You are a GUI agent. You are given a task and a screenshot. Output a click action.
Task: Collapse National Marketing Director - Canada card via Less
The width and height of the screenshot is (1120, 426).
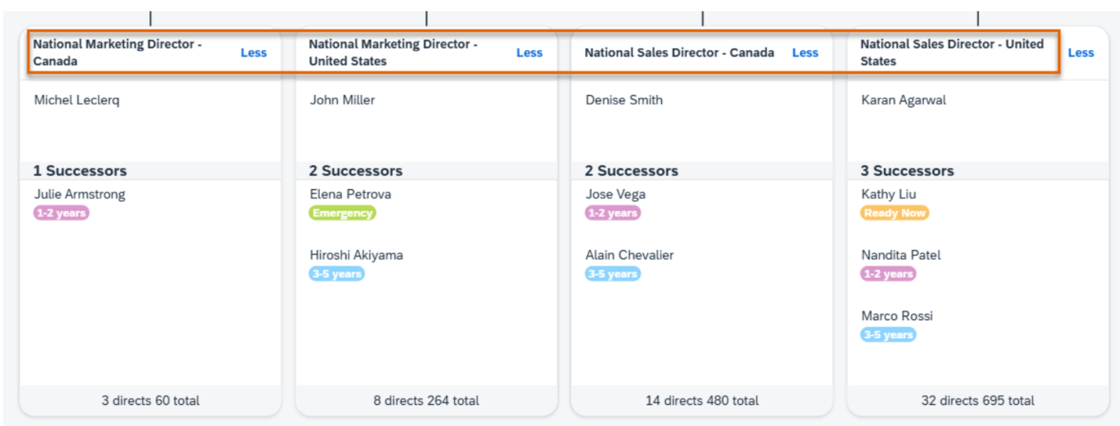pyautogui.click(x=253, y=53)
